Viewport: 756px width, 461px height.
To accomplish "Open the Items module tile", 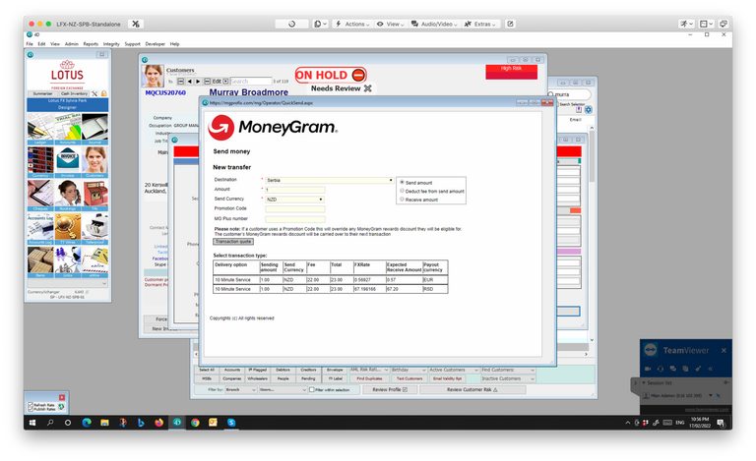I will coord(40,261).
